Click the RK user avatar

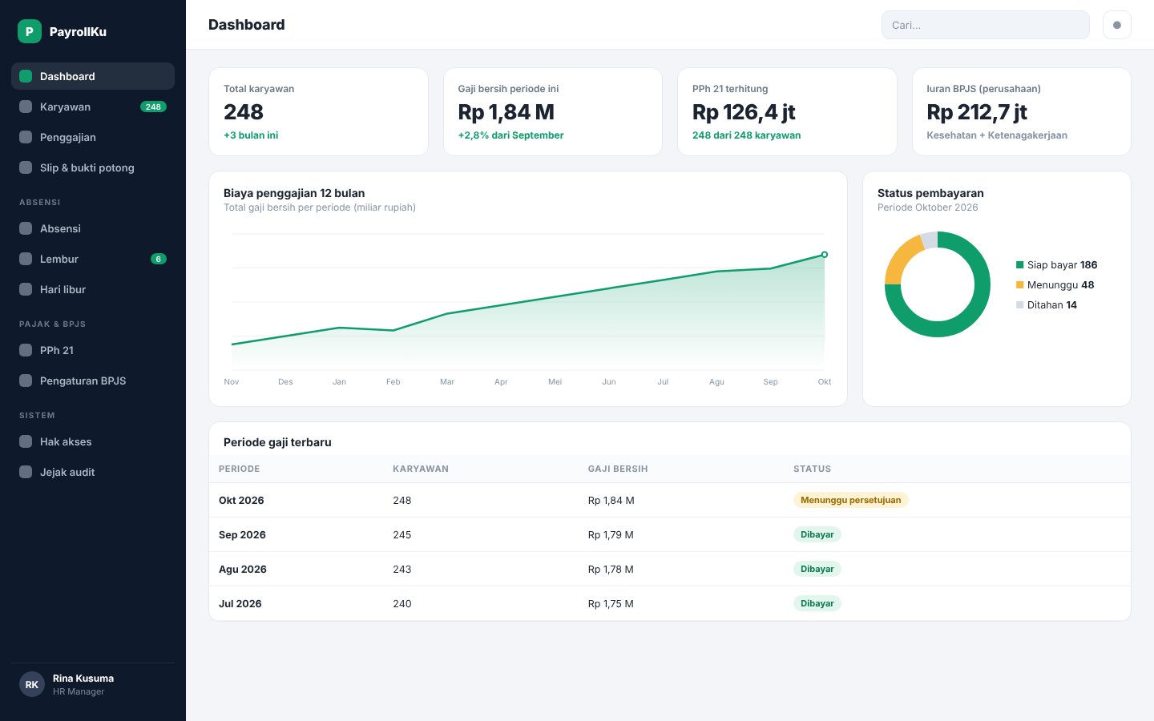click(x=32, y=684)
